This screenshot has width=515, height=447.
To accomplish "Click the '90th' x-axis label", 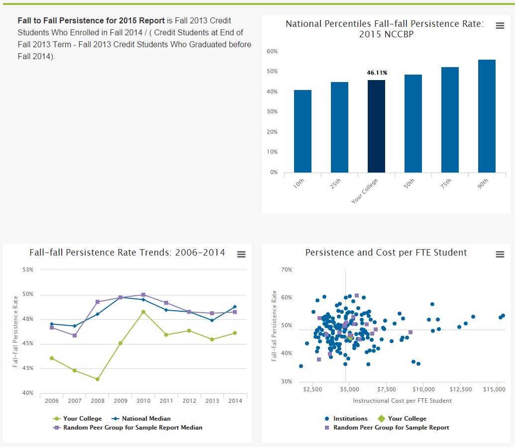I will tap(483, 183).
